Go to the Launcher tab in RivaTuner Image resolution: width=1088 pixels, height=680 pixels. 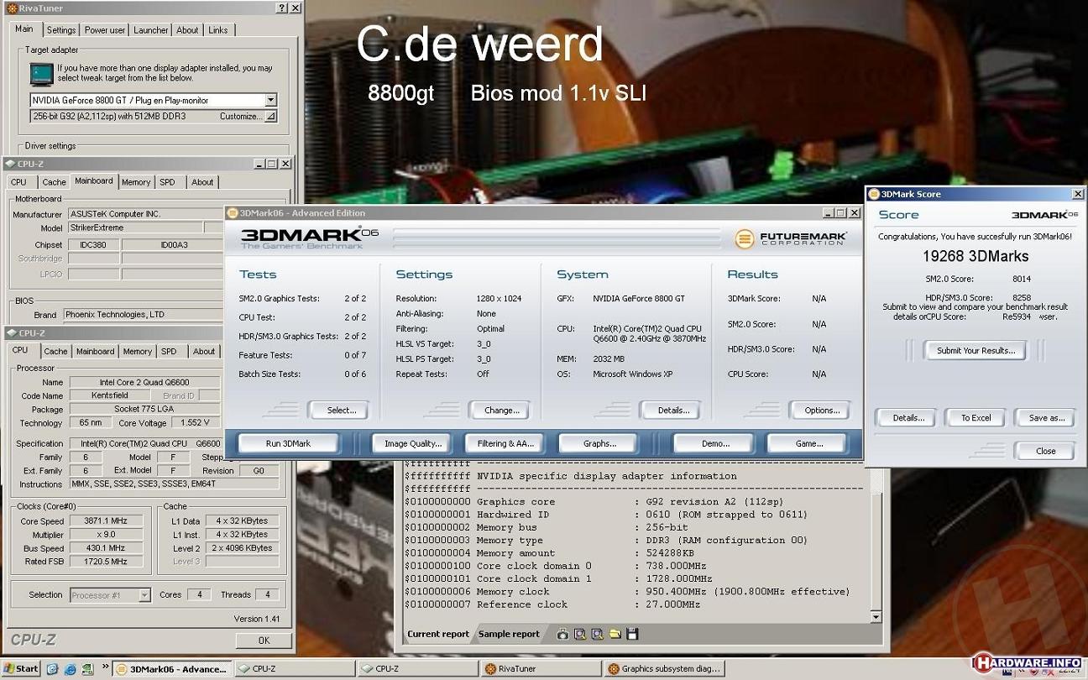pyautogui.click(x=151, y=30)
